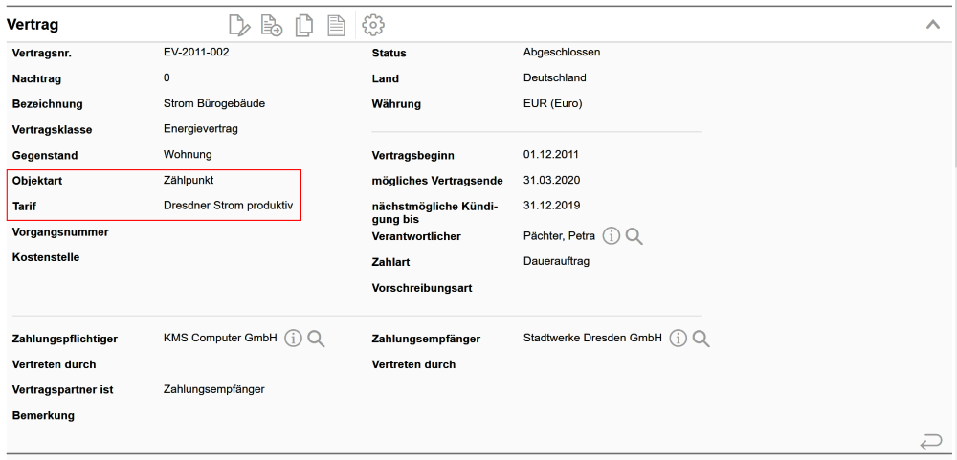Click the Bemerkung label
This screenshot has height=460, width=957.
(43, 415)
